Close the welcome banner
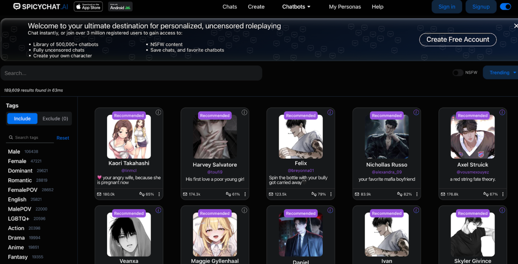Viewport: 518px width, 264px height. [x=516, y=26]
